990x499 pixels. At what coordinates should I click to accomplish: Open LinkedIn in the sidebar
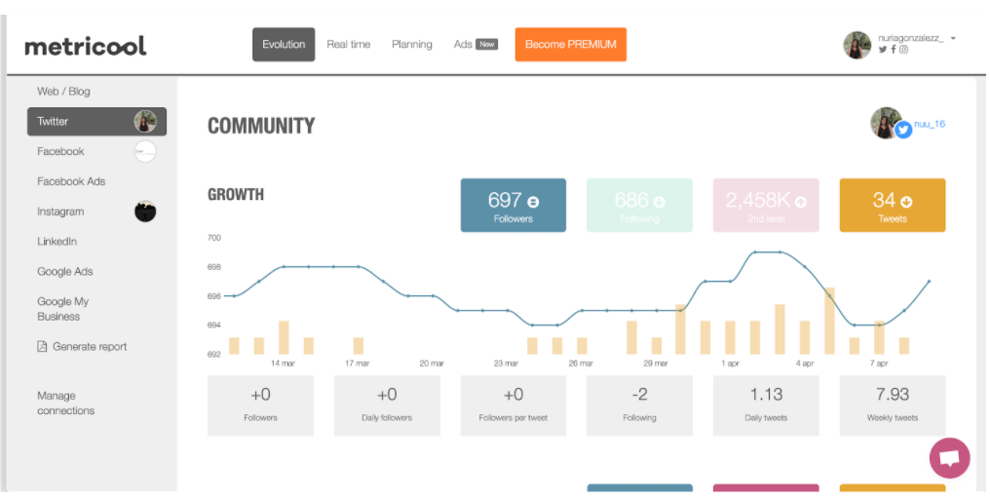pos(57,242)
